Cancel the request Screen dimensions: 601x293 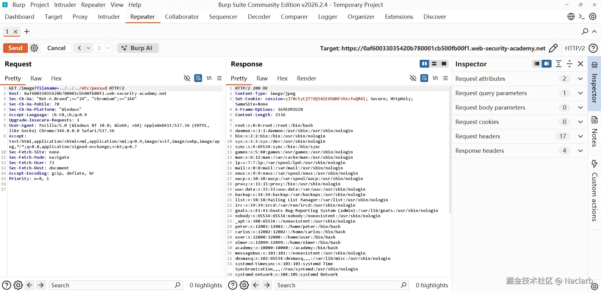click(x=56, y=48)
